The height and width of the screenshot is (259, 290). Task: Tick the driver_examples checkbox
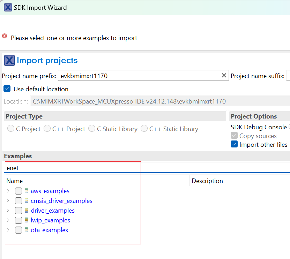click(18, 211)
